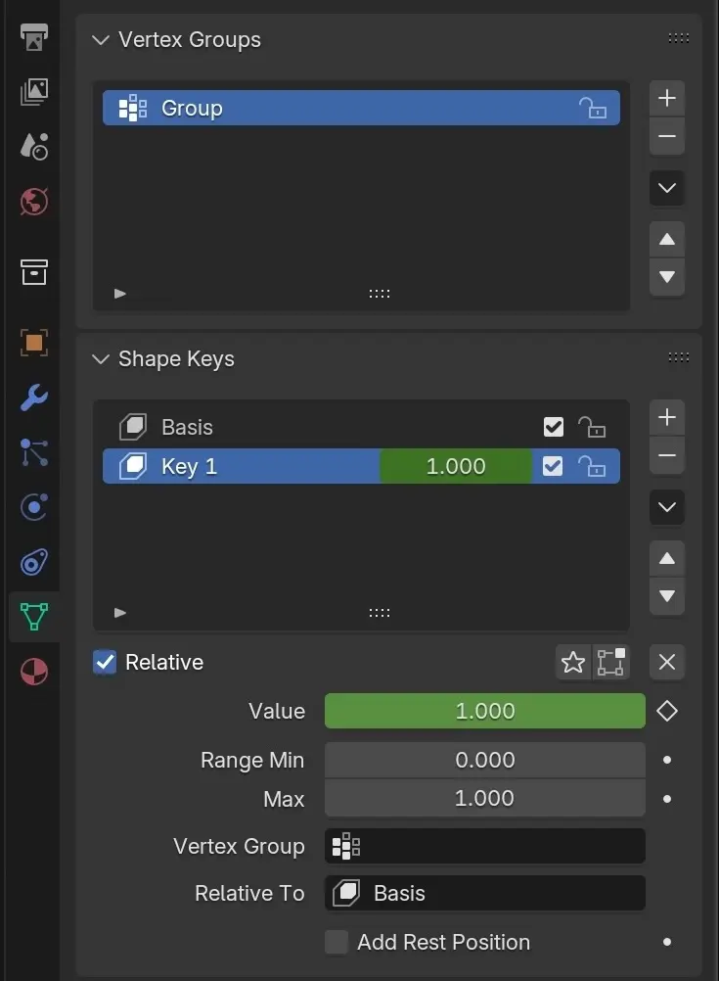Screen dimensions: 719x981
Task: Open the Modifiers wrench tab
Action: point(34,397)
